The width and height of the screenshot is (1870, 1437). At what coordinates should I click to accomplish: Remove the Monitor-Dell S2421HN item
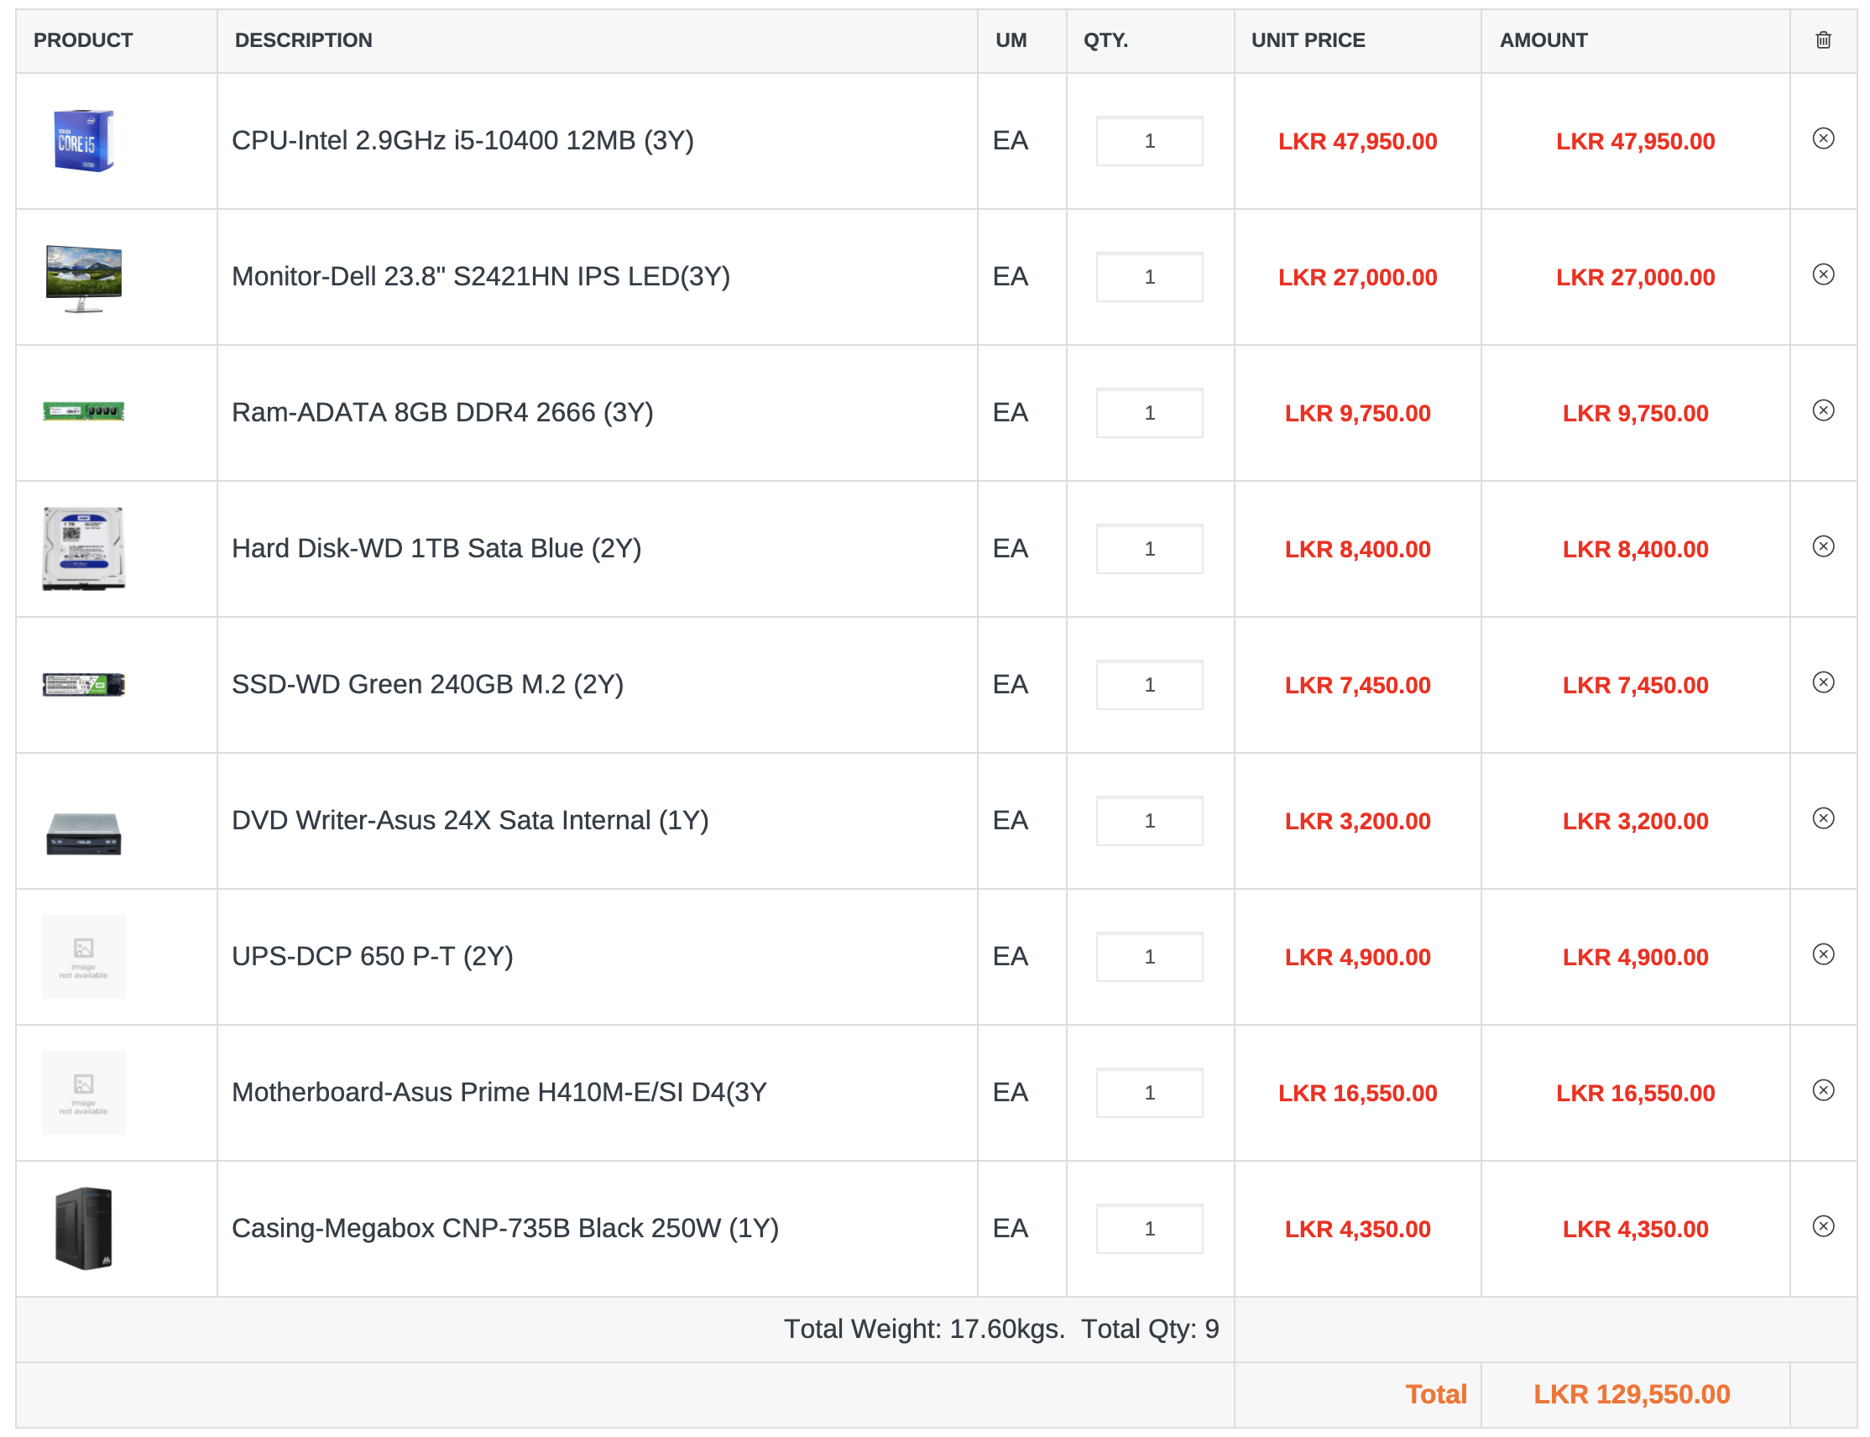point(1823,274)
